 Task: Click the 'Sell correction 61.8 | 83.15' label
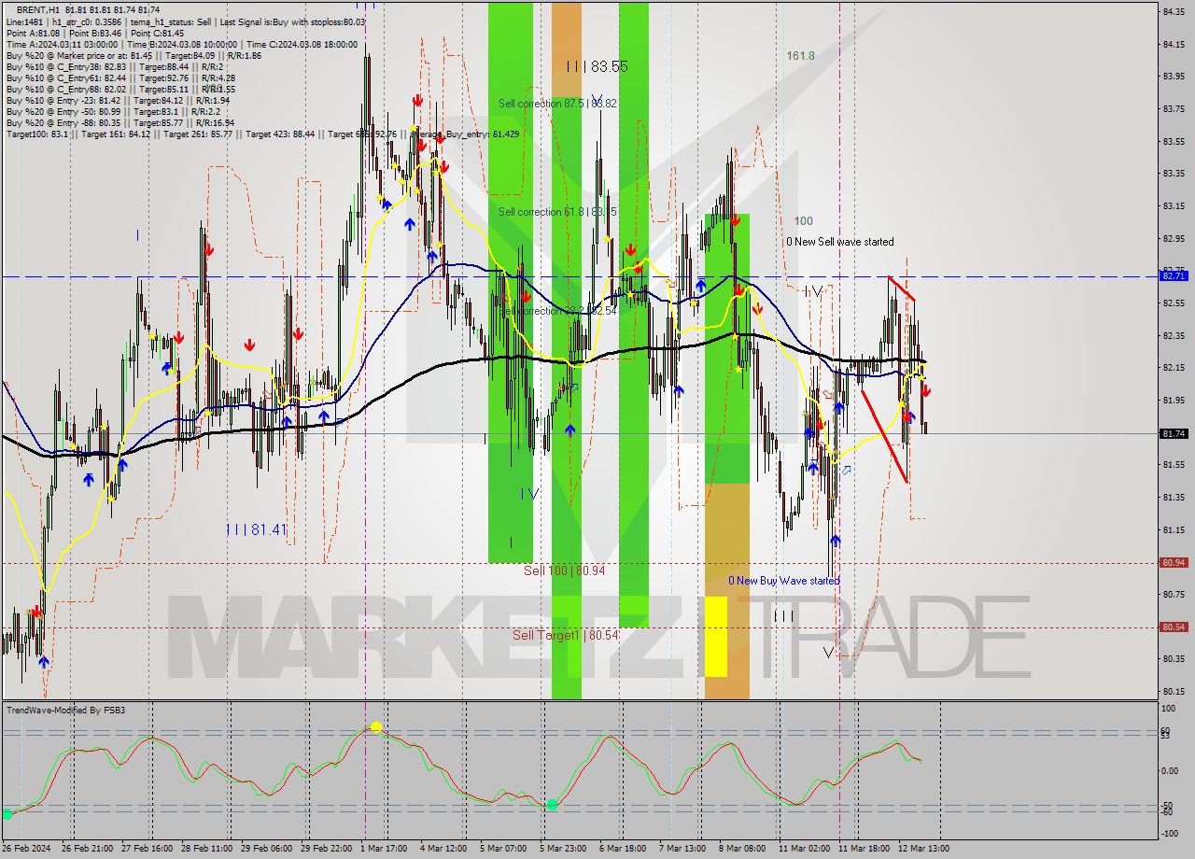(557, 212)
